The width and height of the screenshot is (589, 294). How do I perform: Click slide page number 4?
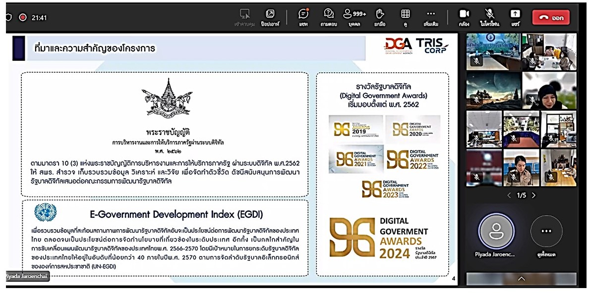(453, 278)
